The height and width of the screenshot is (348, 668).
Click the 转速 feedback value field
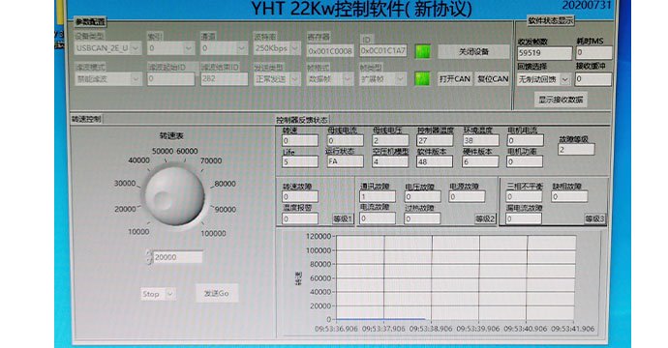click(x=300, y=140)
